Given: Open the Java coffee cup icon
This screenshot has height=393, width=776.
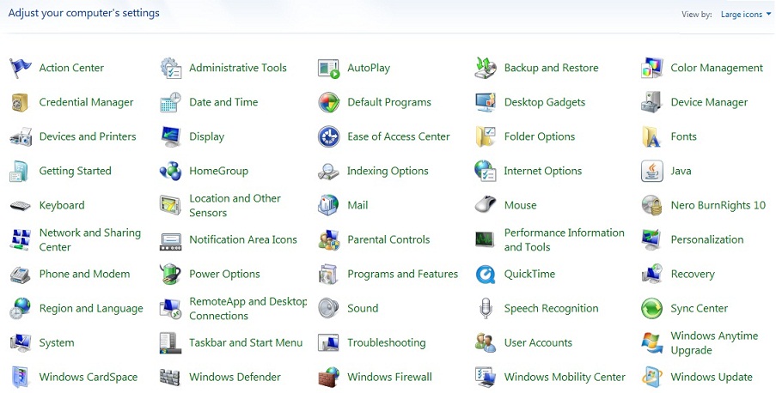Looking at the screenshot, I should (651, 171).
